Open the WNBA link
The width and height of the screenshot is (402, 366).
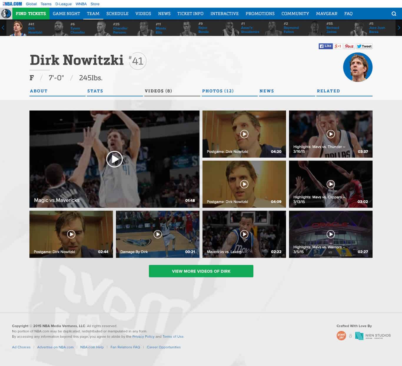81,4
